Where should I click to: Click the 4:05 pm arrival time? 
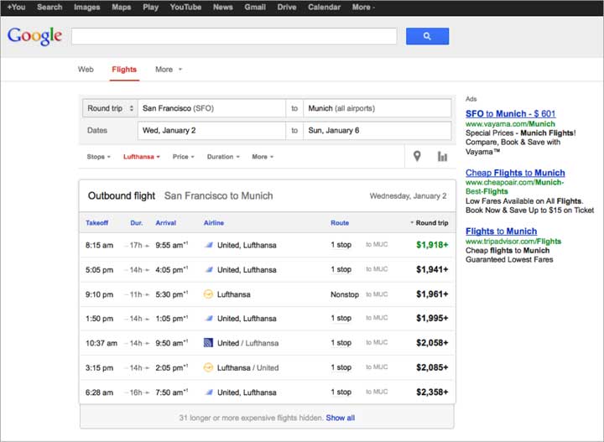[171, 270]
